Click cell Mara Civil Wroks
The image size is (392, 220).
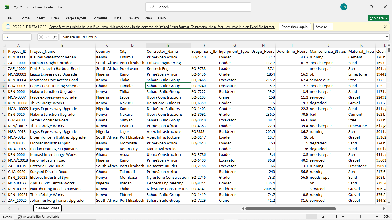click(168, 149)
